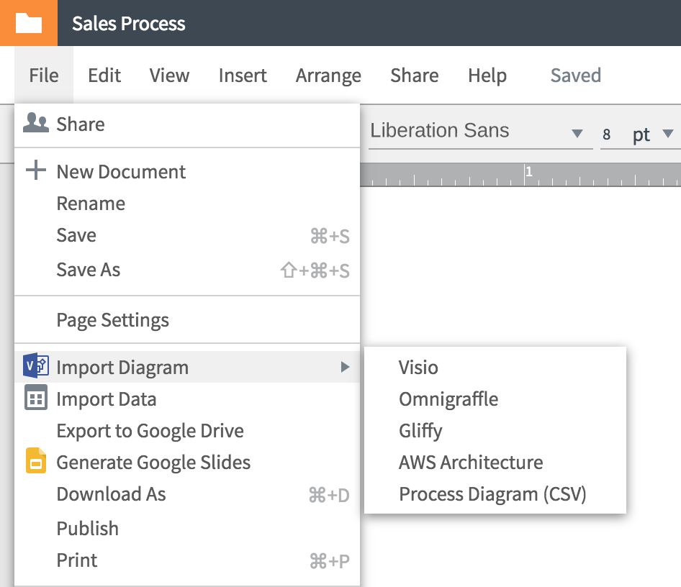Click the Share people icon
The width and height of the screenshot is (681, 587).
pyautogui.click(x=36, y=124)
